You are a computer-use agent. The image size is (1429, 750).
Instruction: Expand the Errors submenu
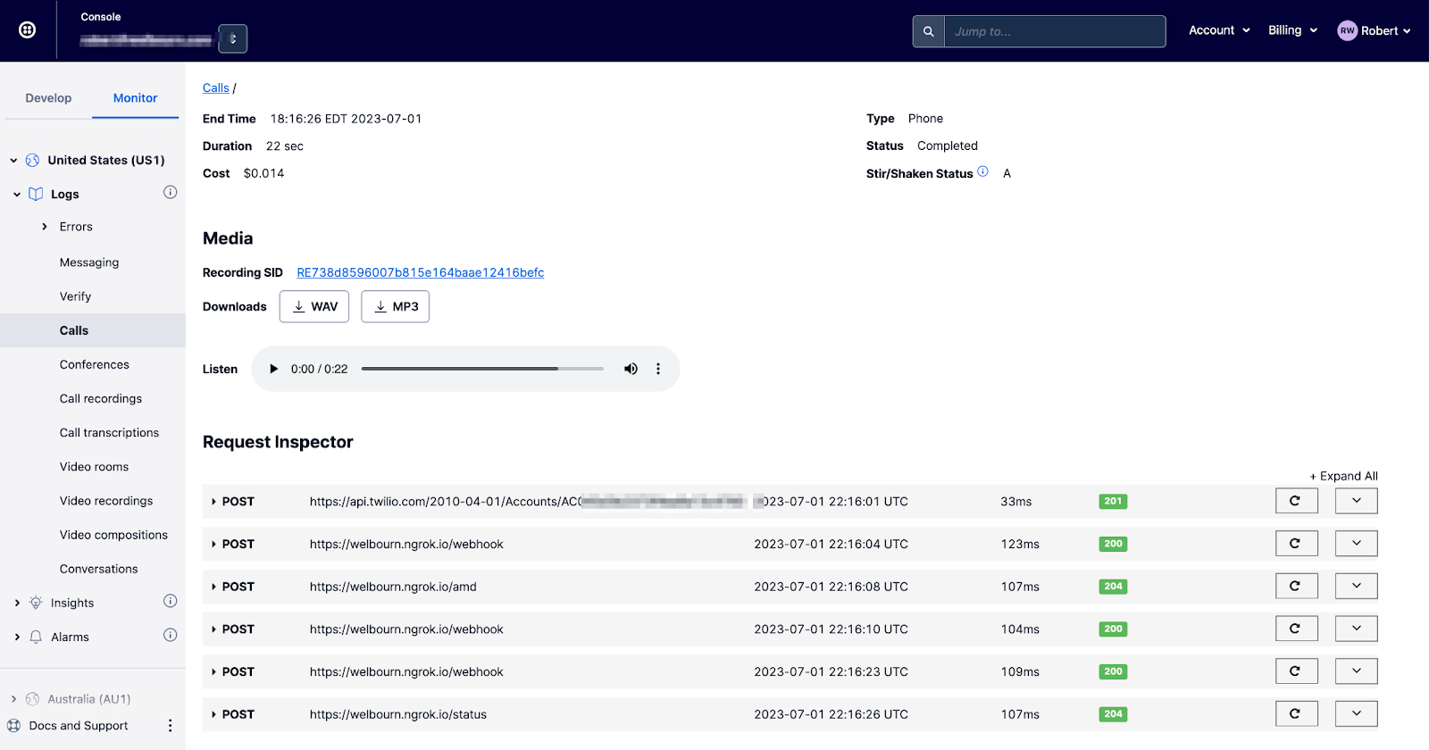coord(45,227)
